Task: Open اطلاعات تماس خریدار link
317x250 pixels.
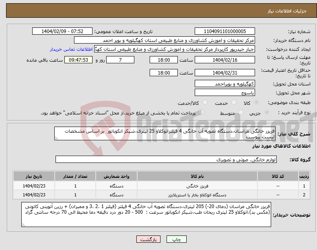Action: [71, 49]
